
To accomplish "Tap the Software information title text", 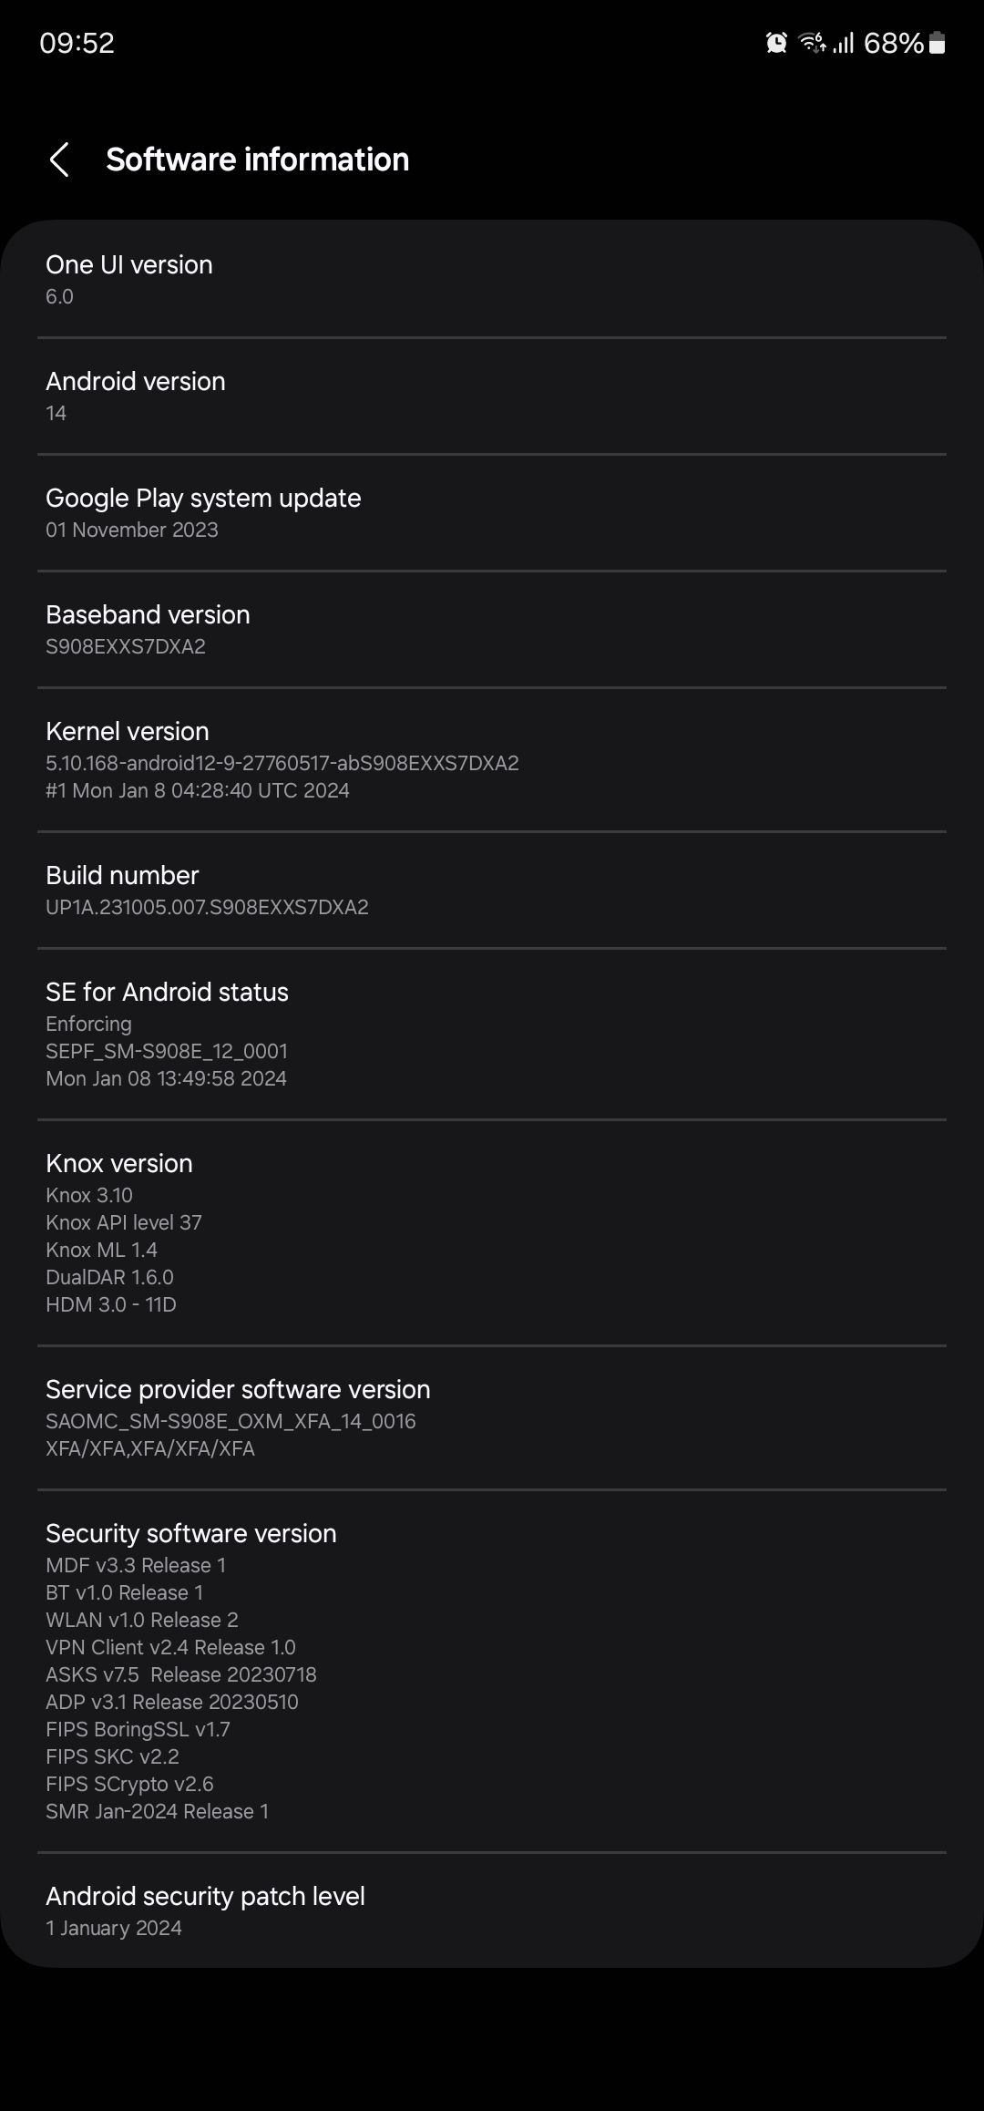I will pyautogui.click(x=258, y=160).
